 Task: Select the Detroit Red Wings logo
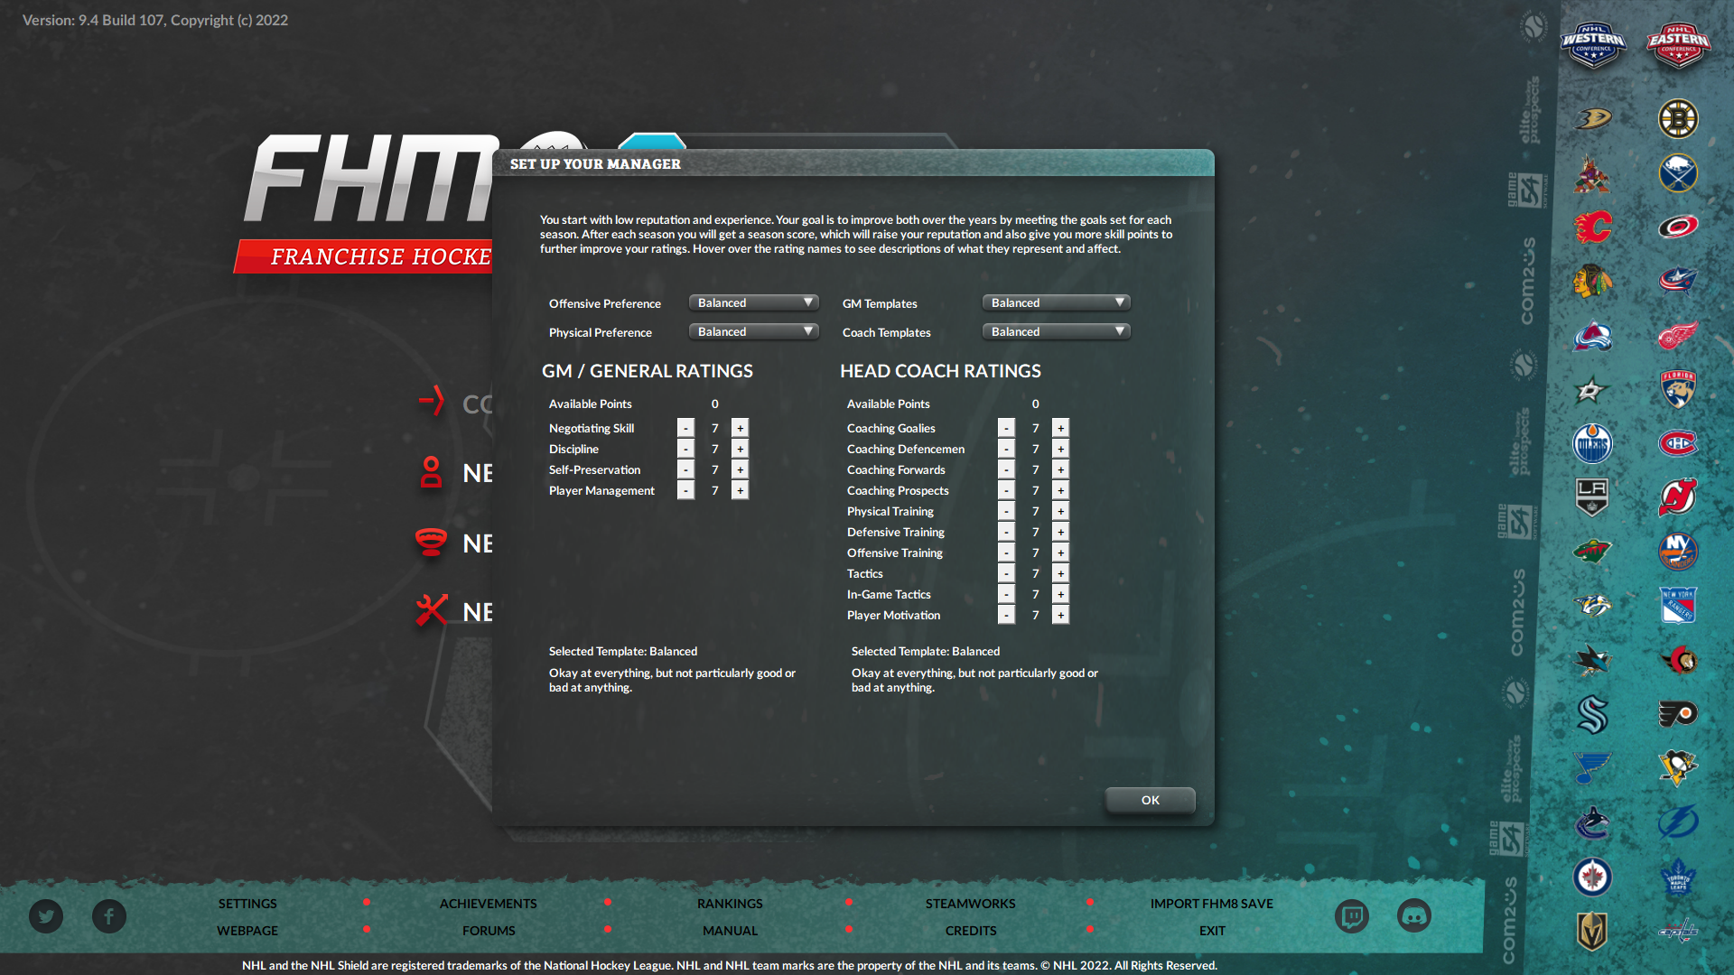tap(1678, 335)
